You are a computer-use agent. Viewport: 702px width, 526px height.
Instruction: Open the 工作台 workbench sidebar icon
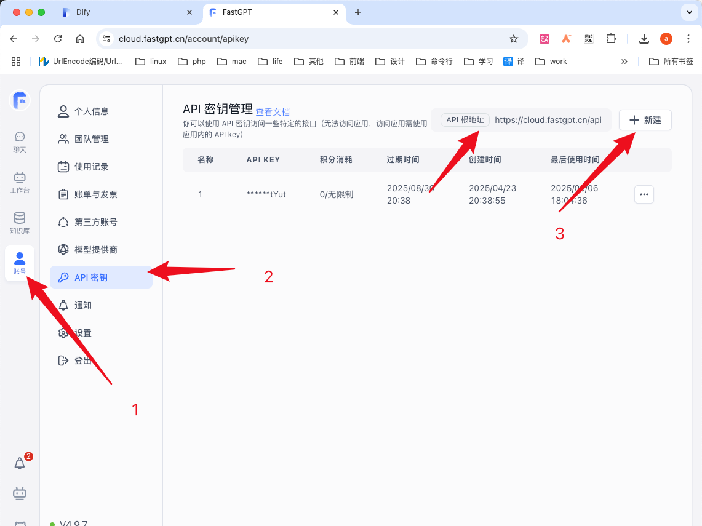coord(20,183)
